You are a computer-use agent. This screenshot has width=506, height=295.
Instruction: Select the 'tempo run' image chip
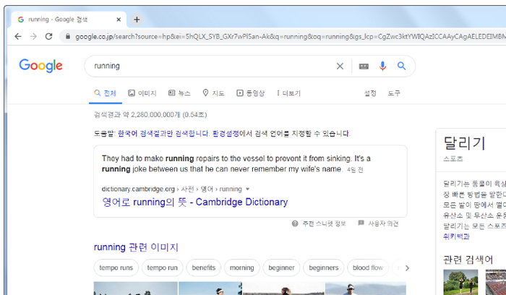click(x=163, y=268)
